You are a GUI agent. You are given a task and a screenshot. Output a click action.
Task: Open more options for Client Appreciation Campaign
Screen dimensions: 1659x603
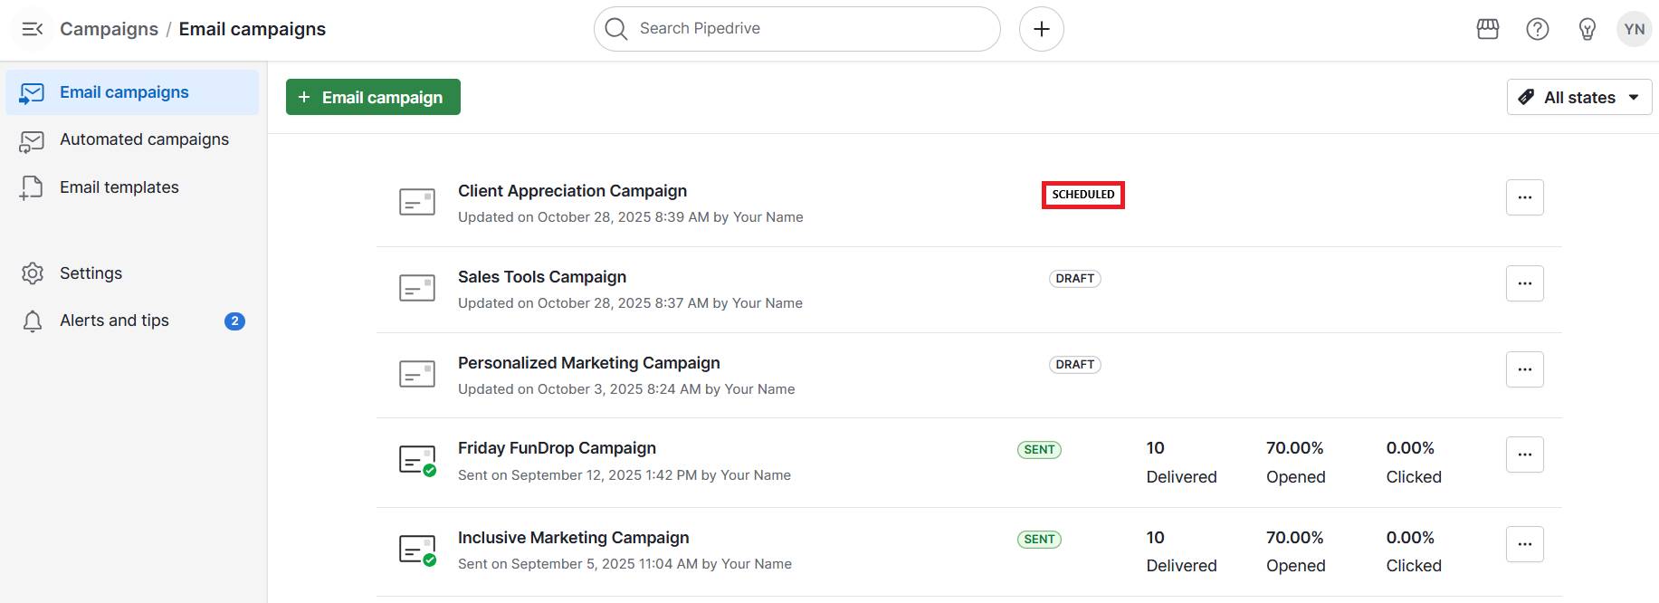[x=1524, y=197]
